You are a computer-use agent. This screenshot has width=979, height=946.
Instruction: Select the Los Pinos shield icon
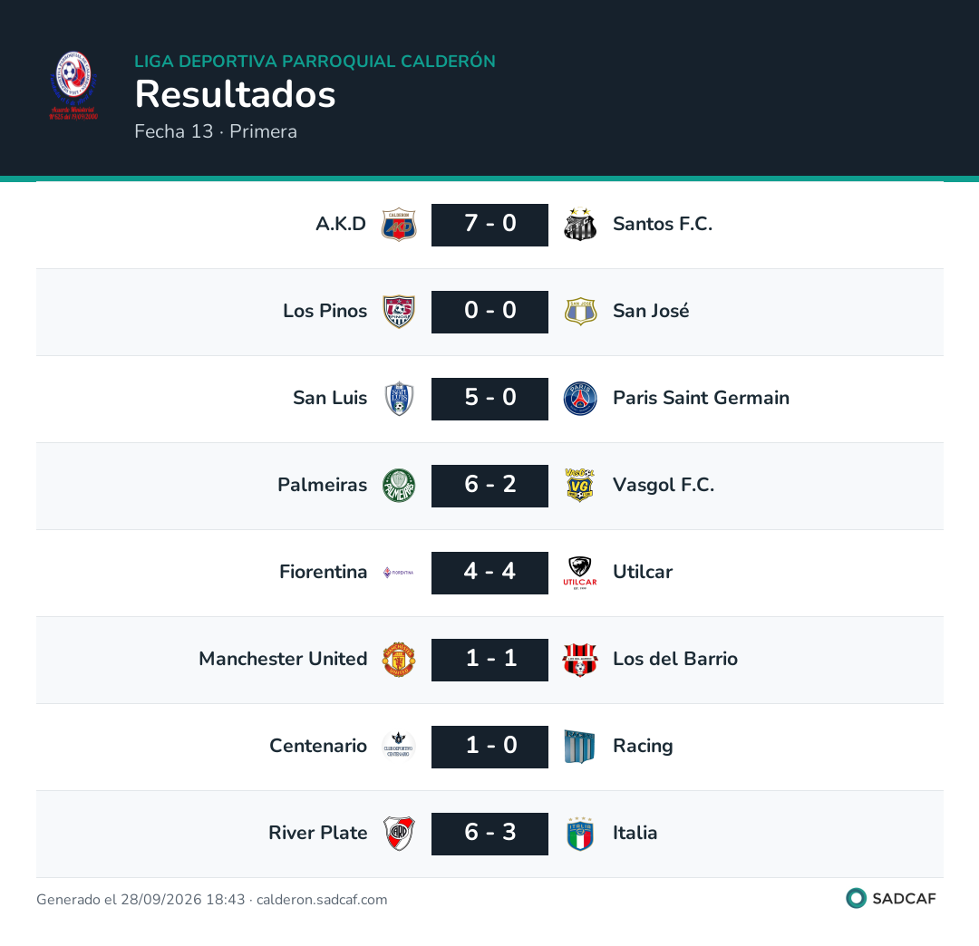pos(399,312)
